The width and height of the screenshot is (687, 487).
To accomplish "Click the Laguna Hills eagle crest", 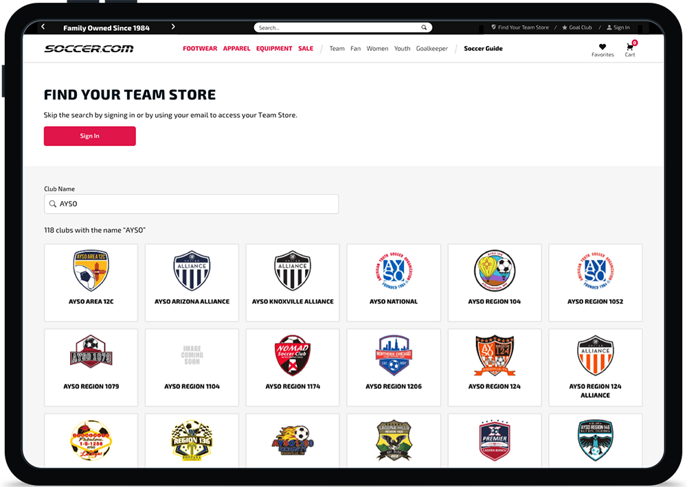I will coord(394,440).
